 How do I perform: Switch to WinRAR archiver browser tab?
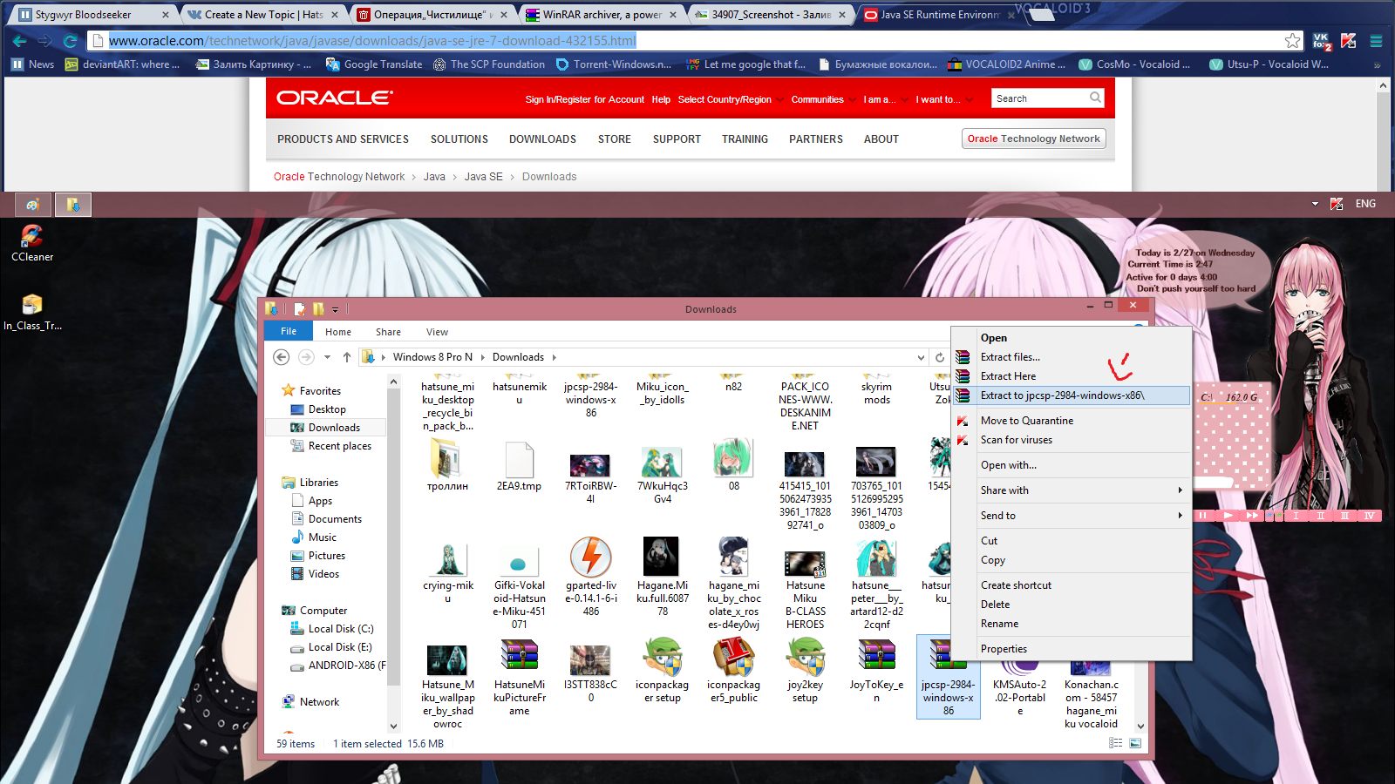(601, 14)
